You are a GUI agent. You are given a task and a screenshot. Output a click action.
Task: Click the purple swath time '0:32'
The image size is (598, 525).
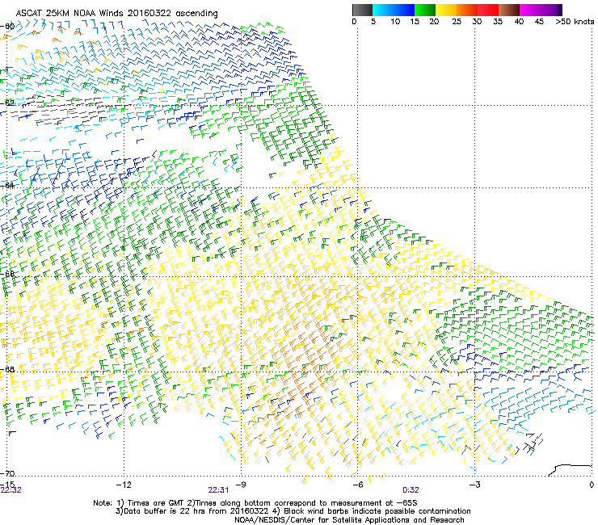(411, 490)
